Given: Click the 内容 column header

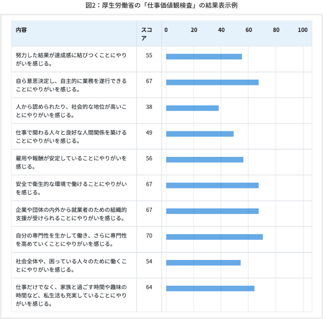Looking at the screenshot, I should pyautogui.click(x=21, y=30).
